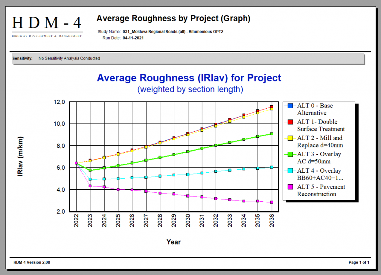
Task: Click the ALT 2 yellow legend marker
Action: (x=291, y=138)
